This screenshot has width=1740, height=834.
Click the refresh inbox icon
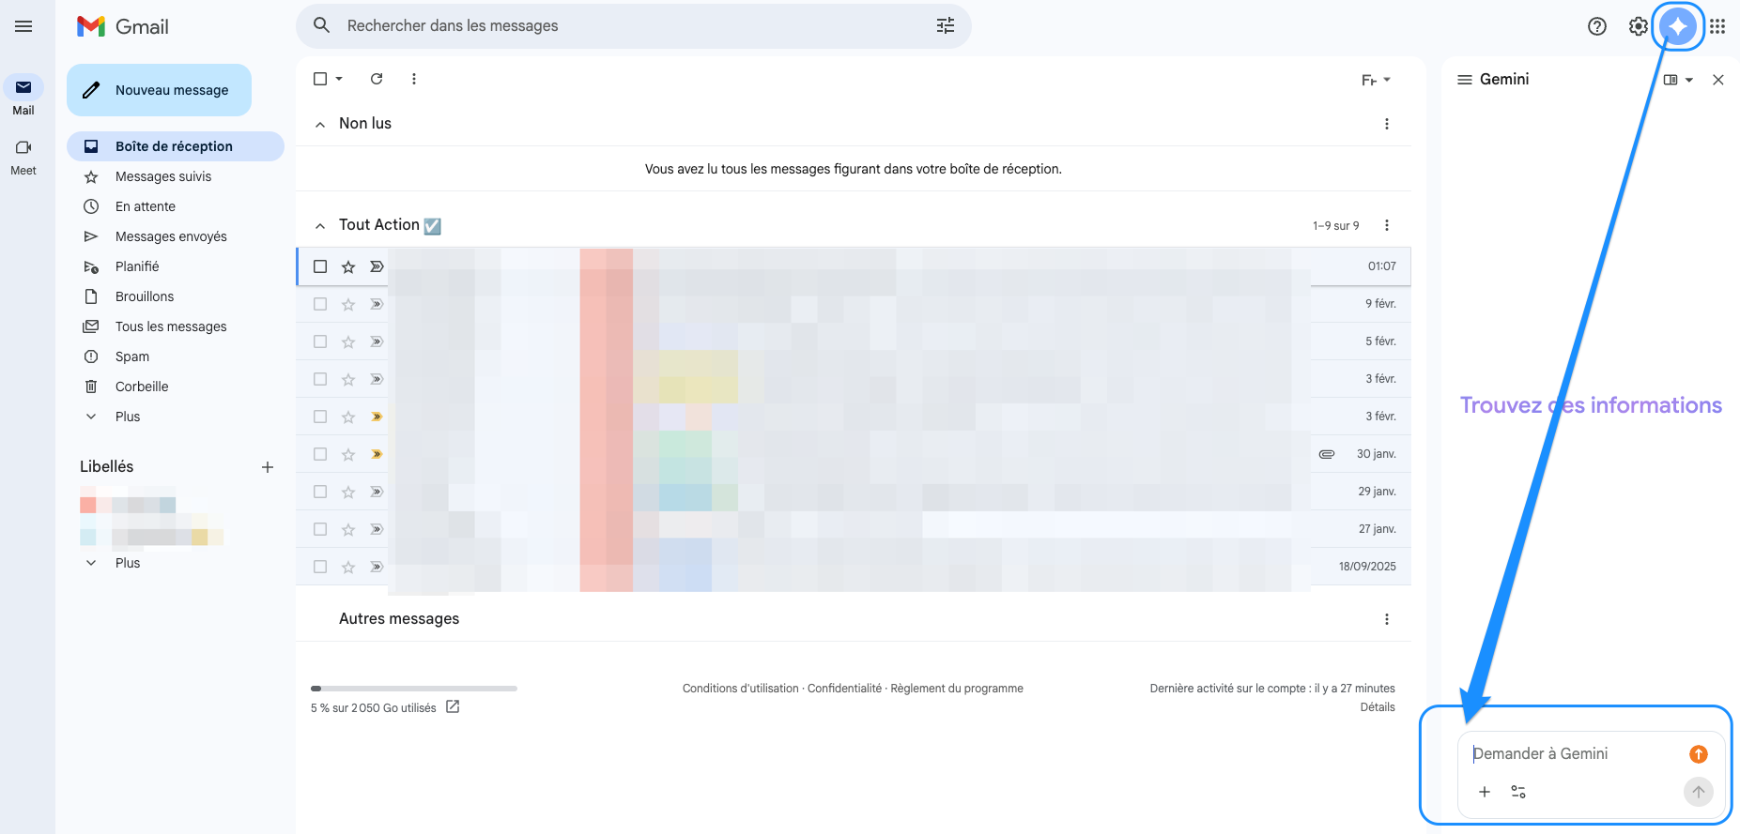[377, 79]
